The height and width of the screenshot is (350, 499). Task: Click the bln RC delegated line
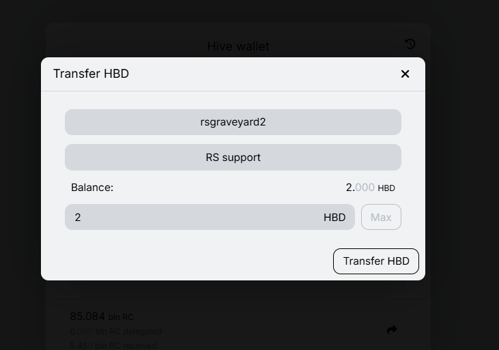(116, 332)
